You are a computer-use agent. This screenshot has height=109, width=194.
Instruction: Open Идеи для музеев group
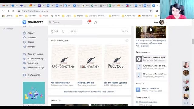pyautogui.click(x=35, y=54)
